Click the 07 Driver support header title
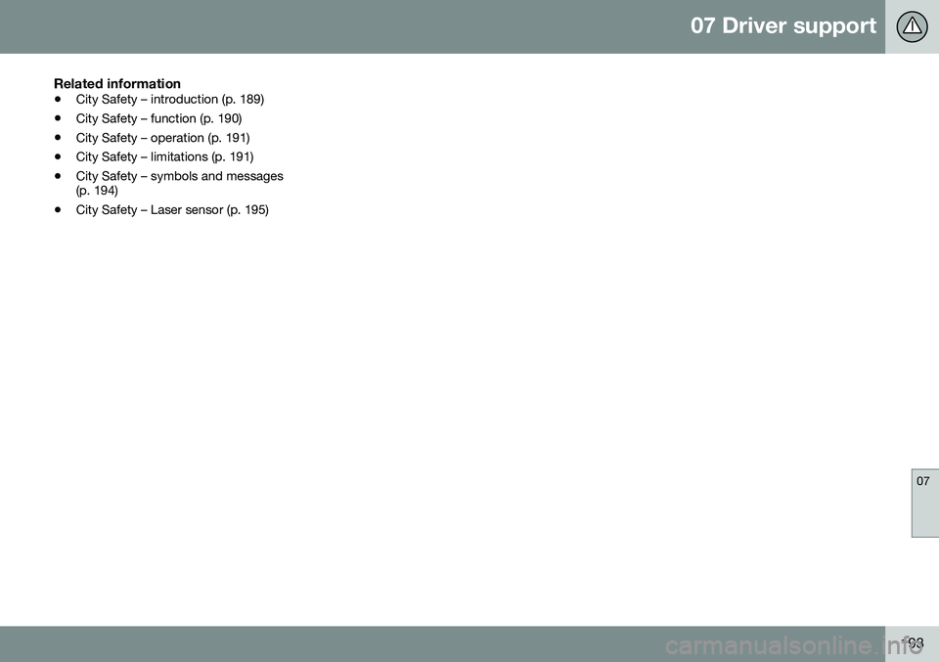This screenshot has height=662, width=939. tap(783, 25)
